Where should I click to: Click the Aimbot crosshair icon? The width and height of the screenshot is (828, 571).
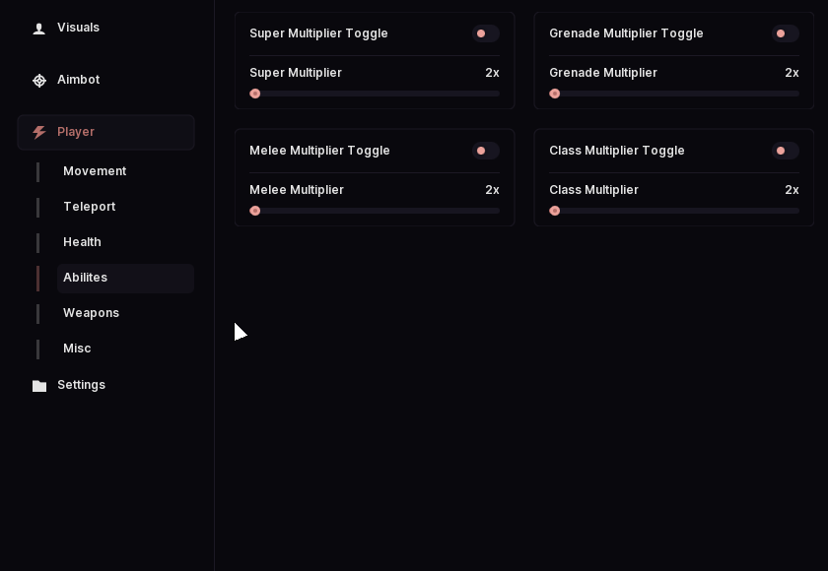click(39, 80)
